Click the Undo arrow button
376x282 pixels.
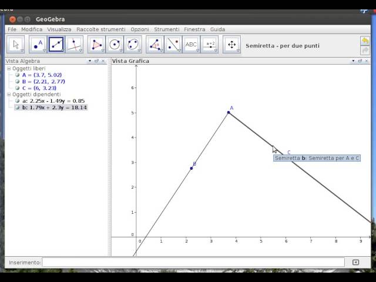(x=365, y=41)
